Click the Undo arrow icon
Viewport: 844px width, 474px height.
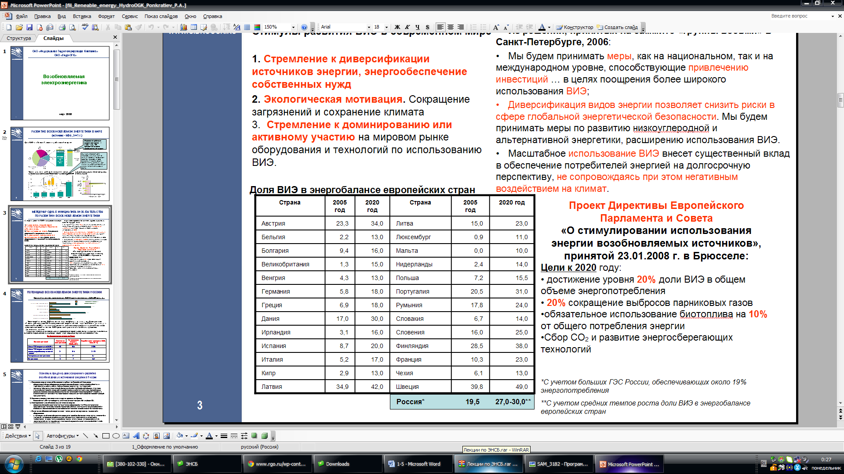[151, 27]
